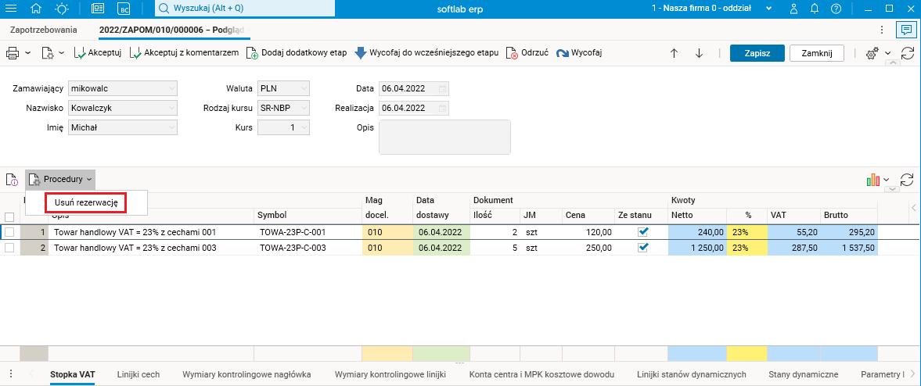This screenshot has width=921, height=386.
Task: Switch to the Zapotrzebowania tab
Action: (44, 29)
